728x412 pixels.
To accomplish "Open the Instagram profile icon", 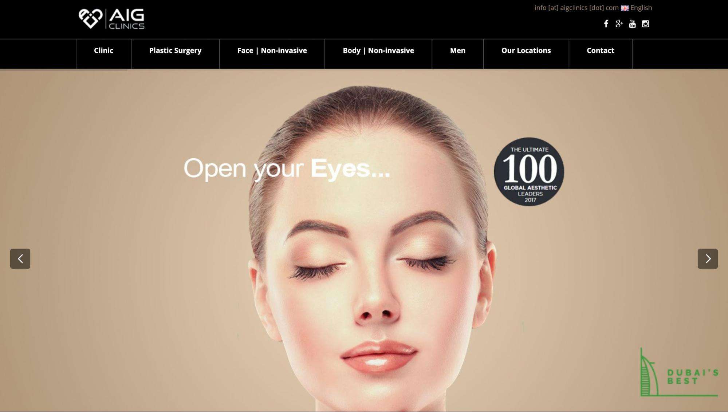I will (x=645, y=24).
